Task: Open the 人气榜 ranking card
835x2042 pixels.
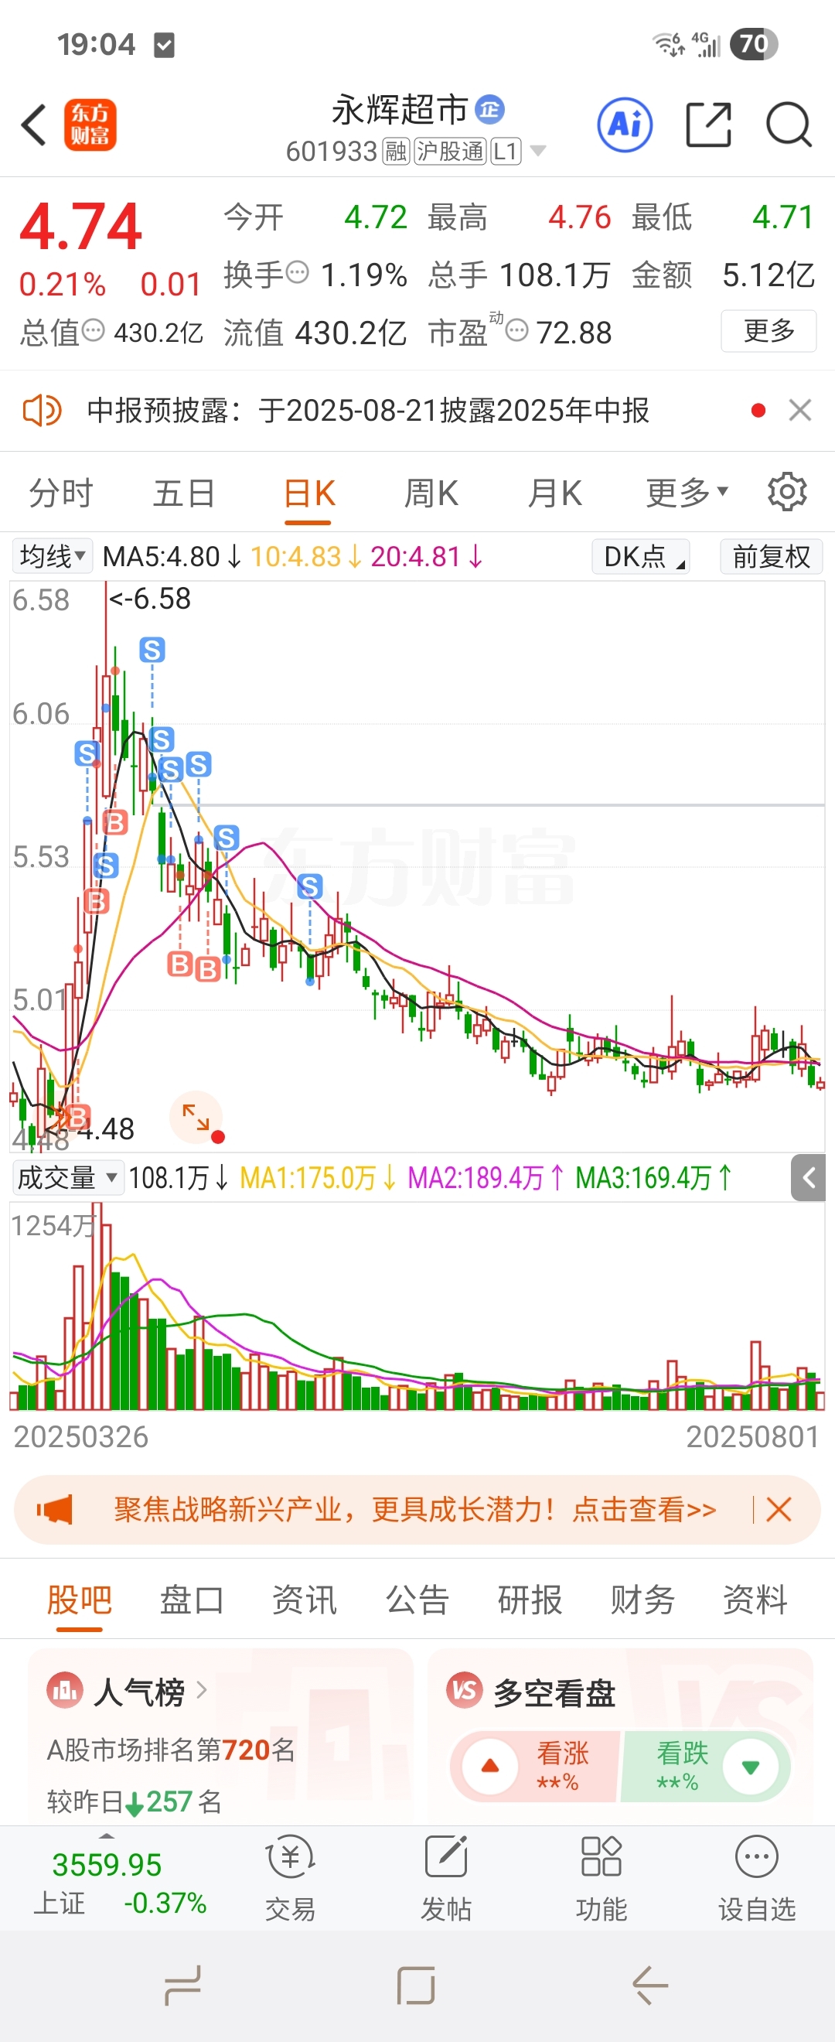Action: (x=220, y=1736)
